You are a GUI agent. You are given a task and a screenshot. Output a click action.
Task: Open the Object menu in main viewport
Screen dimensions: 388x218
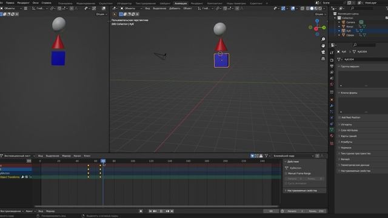pyautogui.click(x=187, y=8)
